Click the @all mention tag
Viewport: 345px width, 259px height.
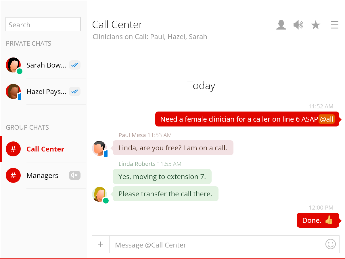[327, 119]
